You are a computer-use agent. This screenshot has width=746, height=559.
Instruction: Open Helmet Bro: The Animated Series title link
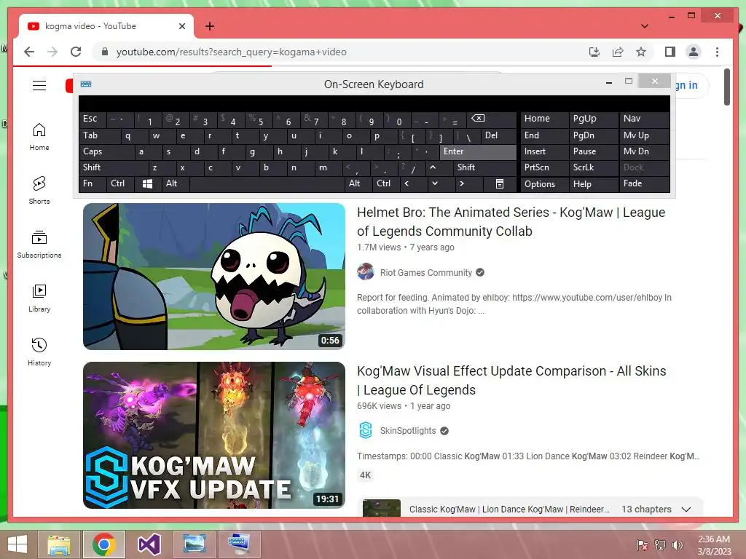[x=511, y=221]
